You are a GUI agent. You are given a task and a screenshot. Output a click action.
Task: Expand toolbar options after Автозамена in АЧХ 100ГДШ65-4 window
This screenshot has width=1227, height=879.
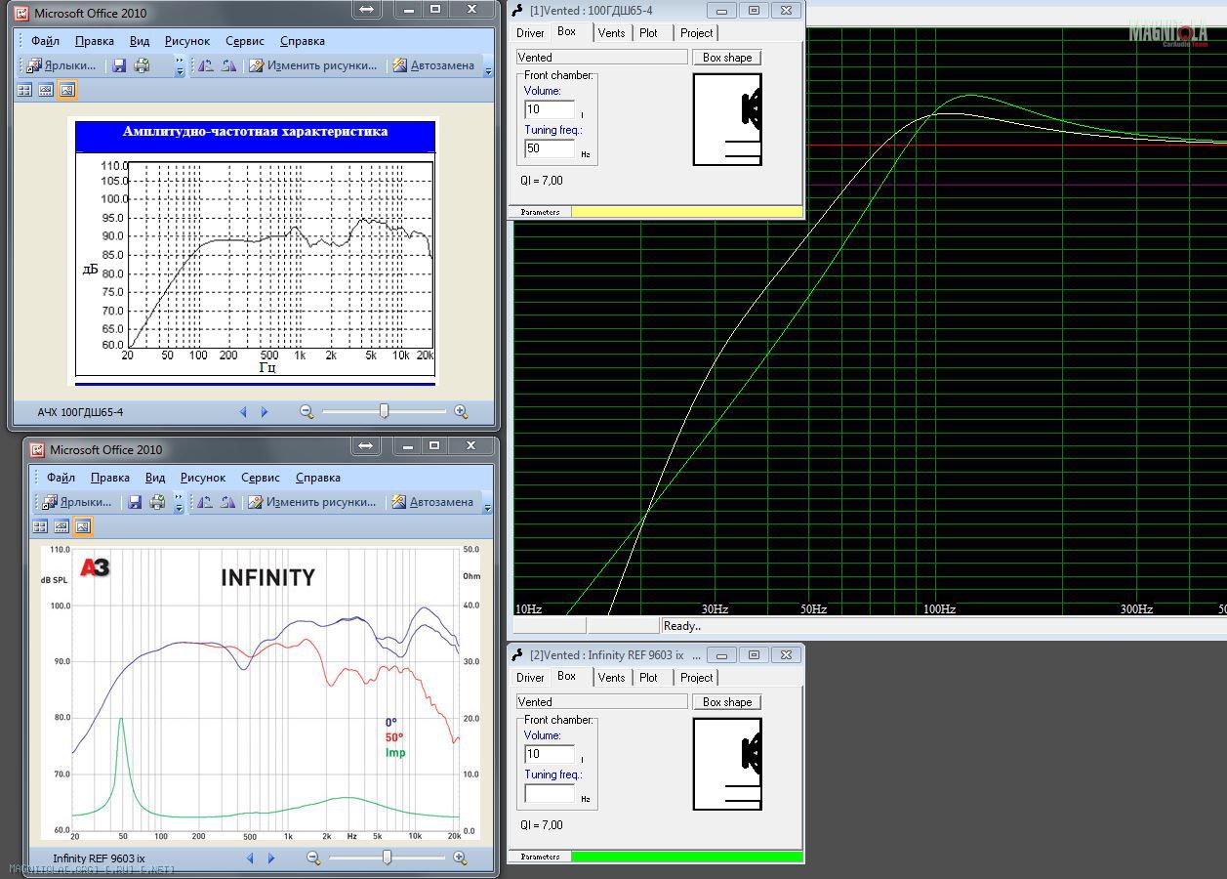(489, 69)
